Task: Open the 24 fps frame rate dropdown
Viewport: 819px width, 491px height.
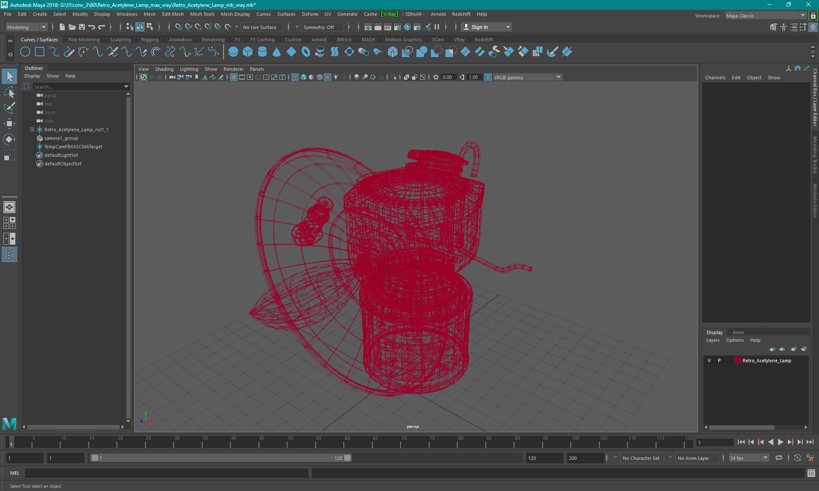Action: point(749,458)
